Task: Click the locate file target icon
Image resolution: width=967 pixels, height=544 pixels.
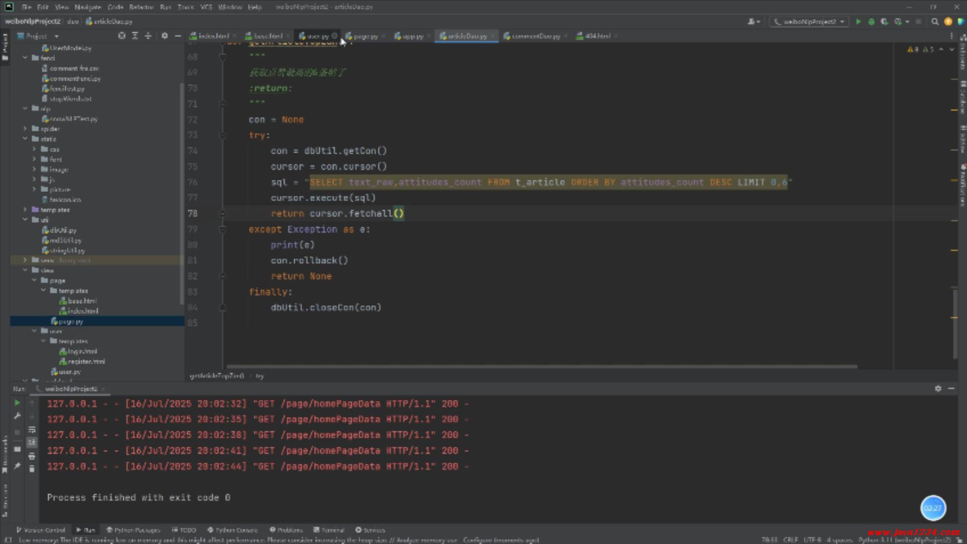Action: 121,36
